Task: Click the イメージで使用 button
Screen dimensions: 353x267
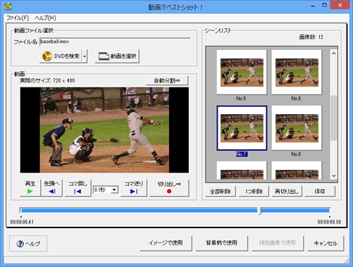Action: pos(166,243)
